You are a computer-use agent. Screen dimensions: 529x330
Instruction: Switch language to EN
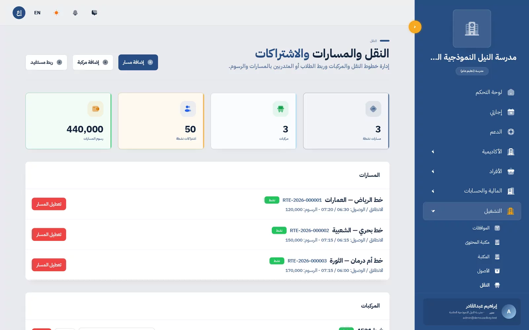tap(37, 13)
